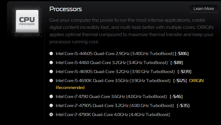Click the selected Core i7 4790K radio button
The height and width of the screenshot is (125, 221).
pyautogui.click(x=51, y=114)
